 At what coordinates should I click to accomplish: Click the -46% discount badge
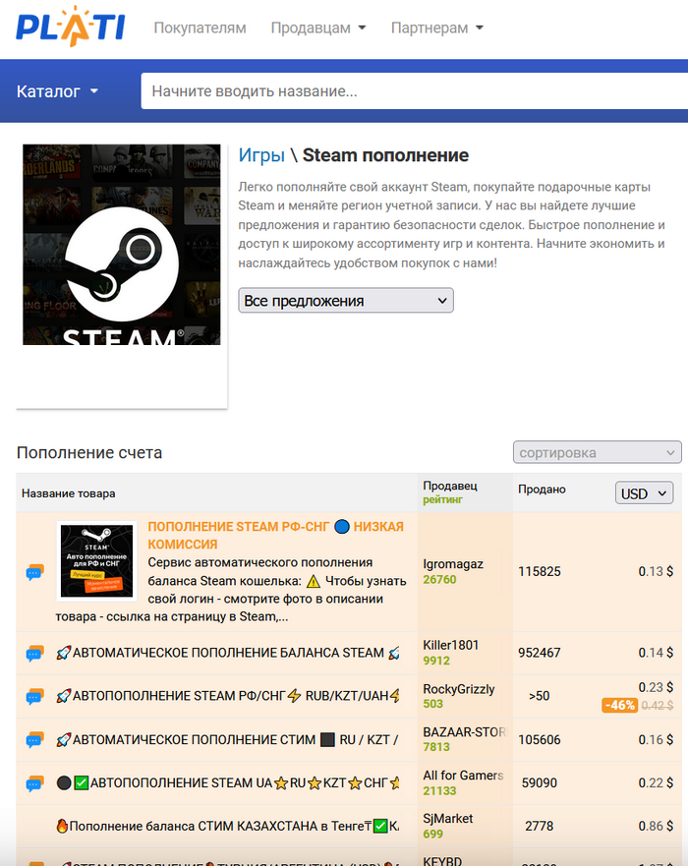pos(619,705)
